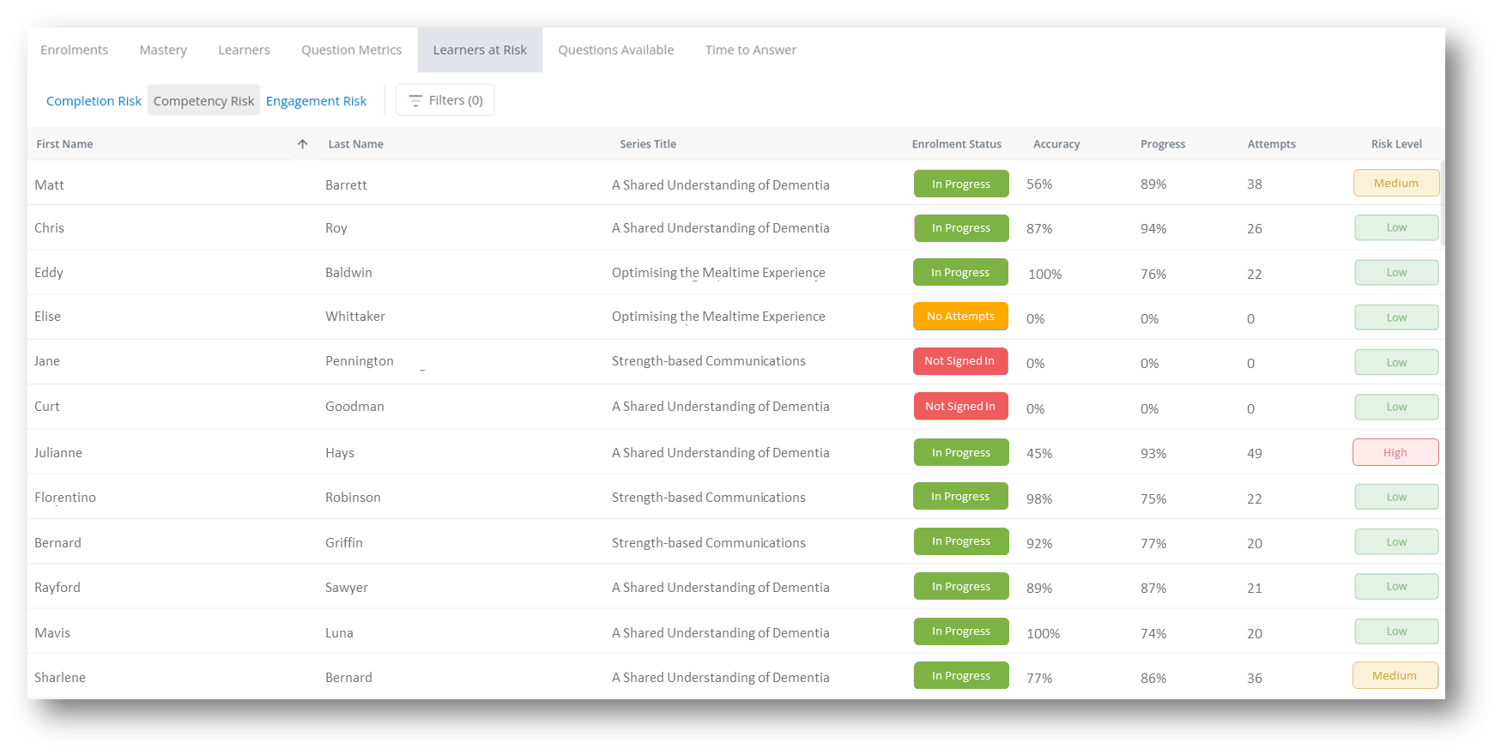Sort by the Last Name column header

coord(355,144)
